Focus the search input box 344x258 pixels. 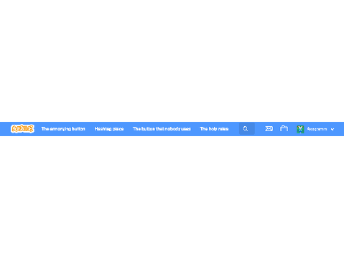pyautogui.click(x=247, y=129)
